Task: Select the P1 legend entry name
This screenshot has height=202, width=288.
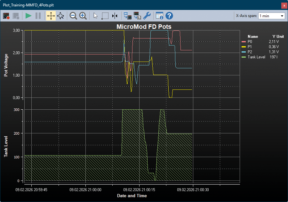Action: click(250, 47)
